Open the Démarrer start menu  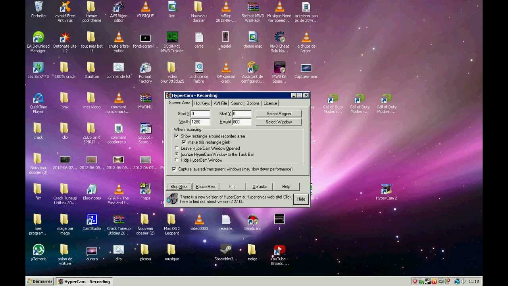pyautogui.click(x=40, y=281)
